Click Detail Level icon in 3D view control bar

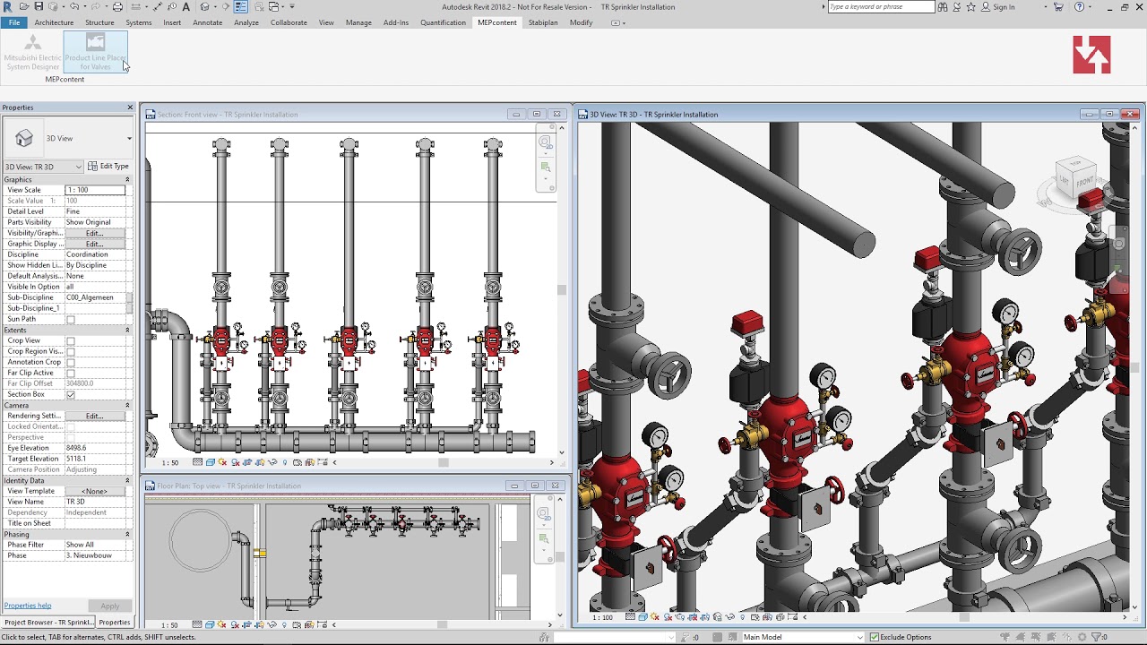point(632,617)
